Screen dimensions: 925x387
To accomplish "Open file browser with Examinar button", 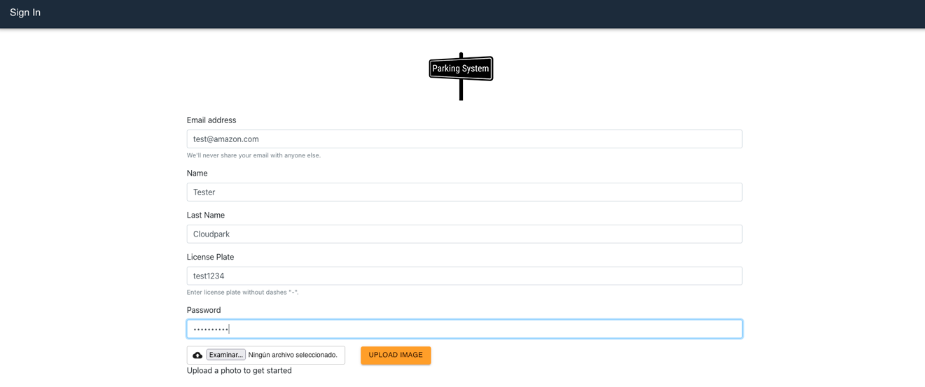I will (x=225, y=355).
